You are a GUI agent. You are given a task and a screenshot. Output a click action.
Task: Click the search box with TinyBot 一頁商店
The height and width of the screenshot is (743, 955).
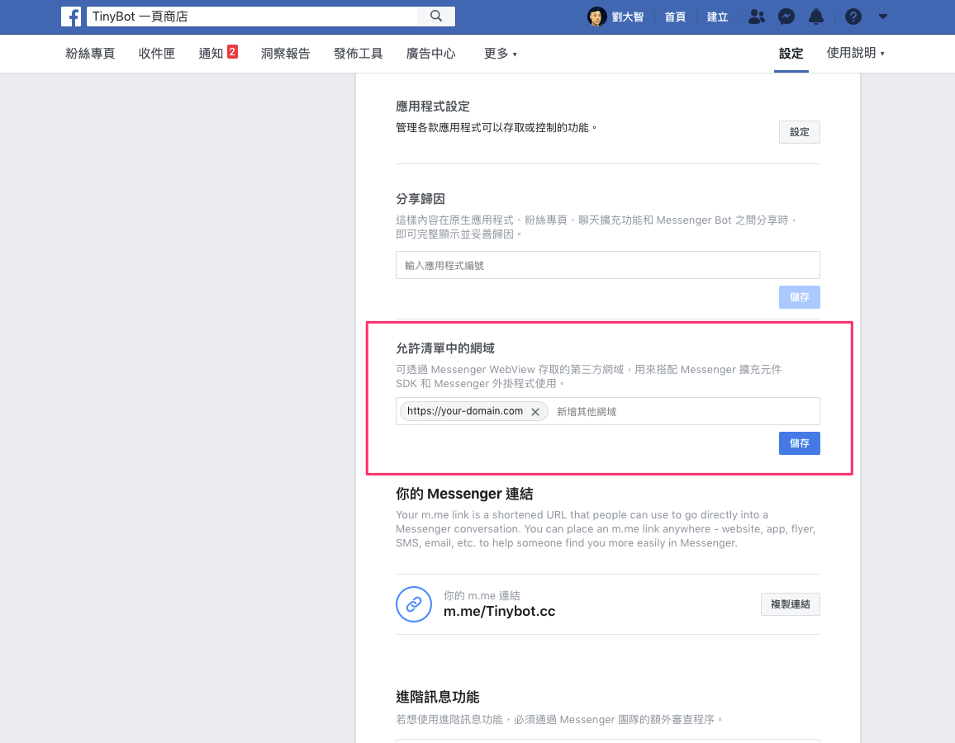[x=252, y=17]
